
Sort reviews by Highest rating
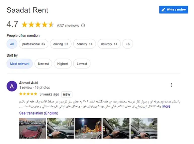point(63,64)
